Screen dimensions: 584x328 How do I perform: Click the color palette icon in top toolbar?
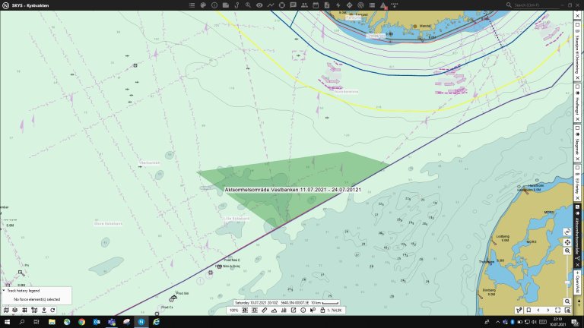click(x=203, y=5)
